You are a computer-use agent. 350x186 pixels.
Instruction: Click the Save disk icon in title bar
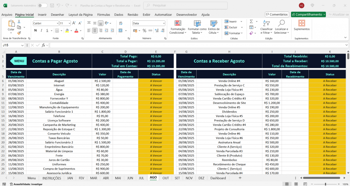pyautogui.click(x=52, y=5)
